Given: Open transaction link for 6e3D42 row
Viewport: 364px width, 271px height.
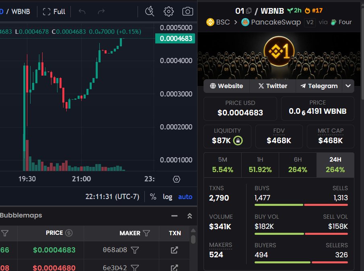Looking at the screenshot, I should 174,268.
